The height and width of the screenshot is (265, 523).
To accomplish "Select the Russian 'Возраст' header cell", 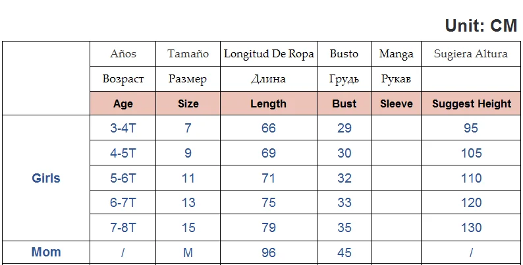I will [123, 79].
